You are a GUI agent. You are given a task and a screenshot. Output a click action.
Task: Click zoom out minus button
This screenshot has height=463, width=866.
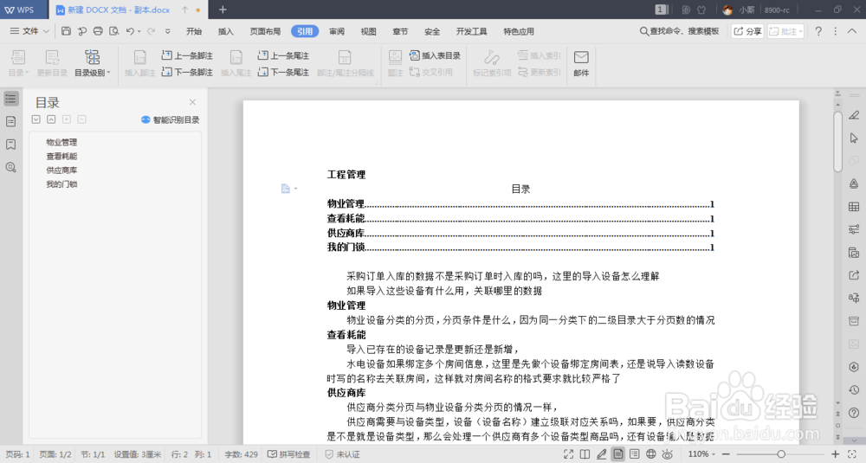[x=726, y=454]
